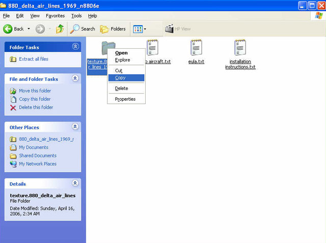
Task: Click the Copy this folder icon
Action: pyautogui.click(x=13, y=100)
